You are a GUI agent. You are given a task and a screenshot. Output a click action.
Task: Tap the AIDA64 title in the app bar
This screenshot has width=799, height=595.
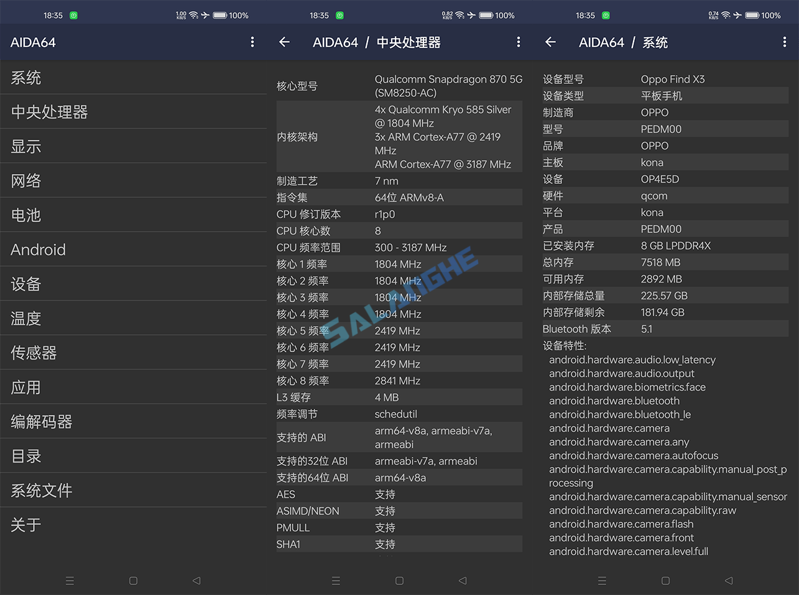(x=32, y=42)
